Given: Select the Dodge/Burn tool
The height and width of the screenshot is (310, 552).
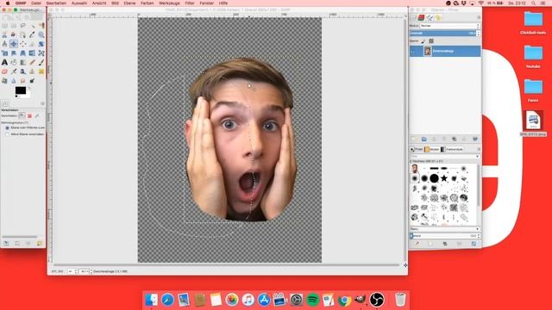Looking at the screenshot, I should [32, 80].
